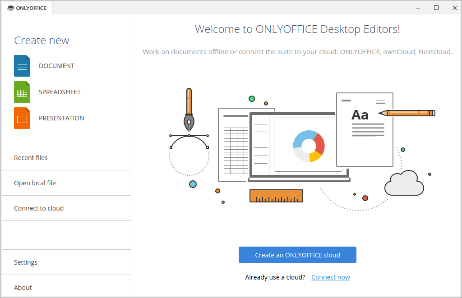Click the blue Document file icon
The height and width of the screenshot is (298, 462).
(x=22, y=66)
